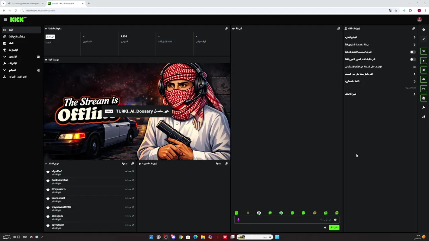The height and width of the screenshot is (241, 429).
Task: Click the purple microphone icon in chat input
Action: [x=238, y=220]
